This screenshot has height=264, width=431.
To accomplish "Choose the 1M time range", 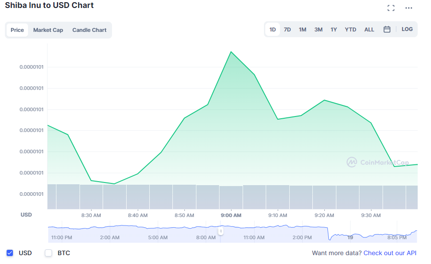I will click(302, 30).
